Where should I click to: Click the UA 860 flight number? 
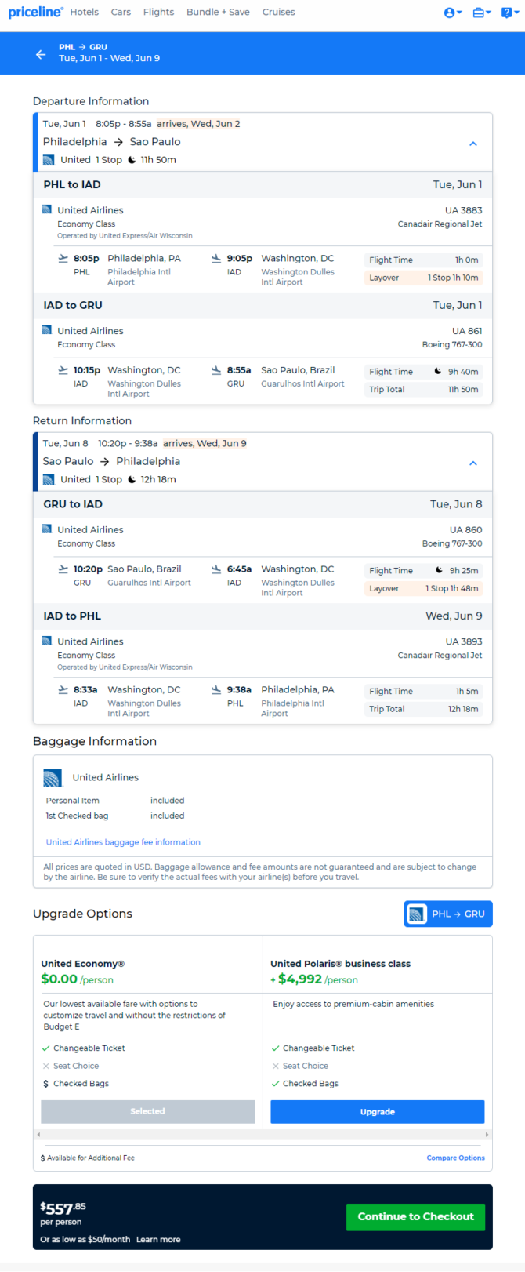466,530
